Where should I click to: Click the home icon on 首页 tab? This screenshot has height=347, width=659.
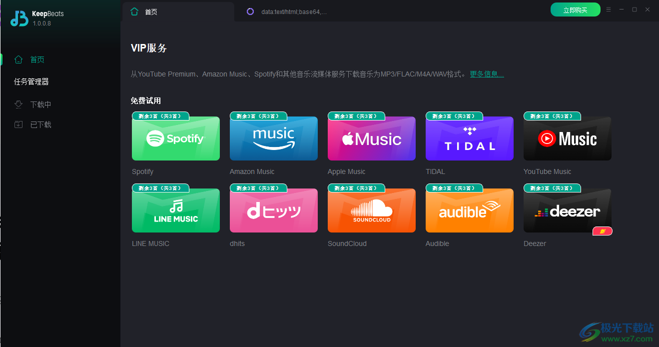click(134, 10)
